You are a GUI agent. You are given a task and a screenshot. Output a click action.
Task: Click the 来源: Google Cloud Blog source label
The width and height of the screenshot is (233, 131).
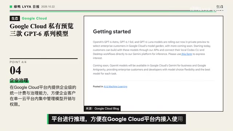coord(102,108)
